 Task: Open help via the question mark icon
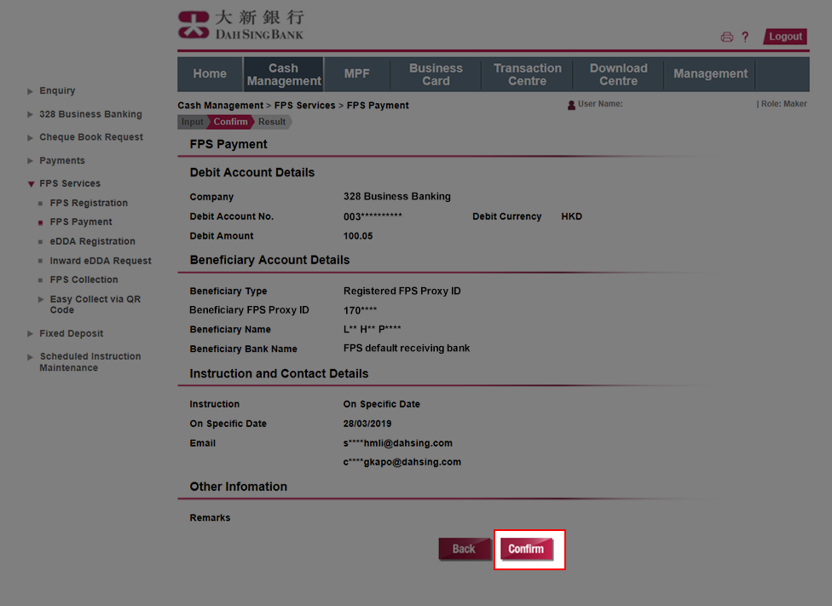tap(745, 37)
